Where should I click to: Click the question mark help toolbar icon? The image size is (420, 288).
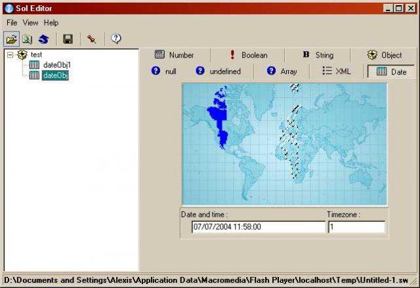coord(116,39)
